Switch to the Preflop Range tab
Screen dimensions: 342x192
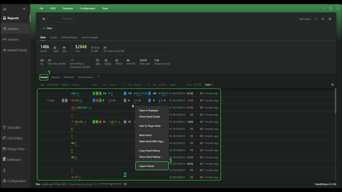pyautogui.click(x=69, y=37)
